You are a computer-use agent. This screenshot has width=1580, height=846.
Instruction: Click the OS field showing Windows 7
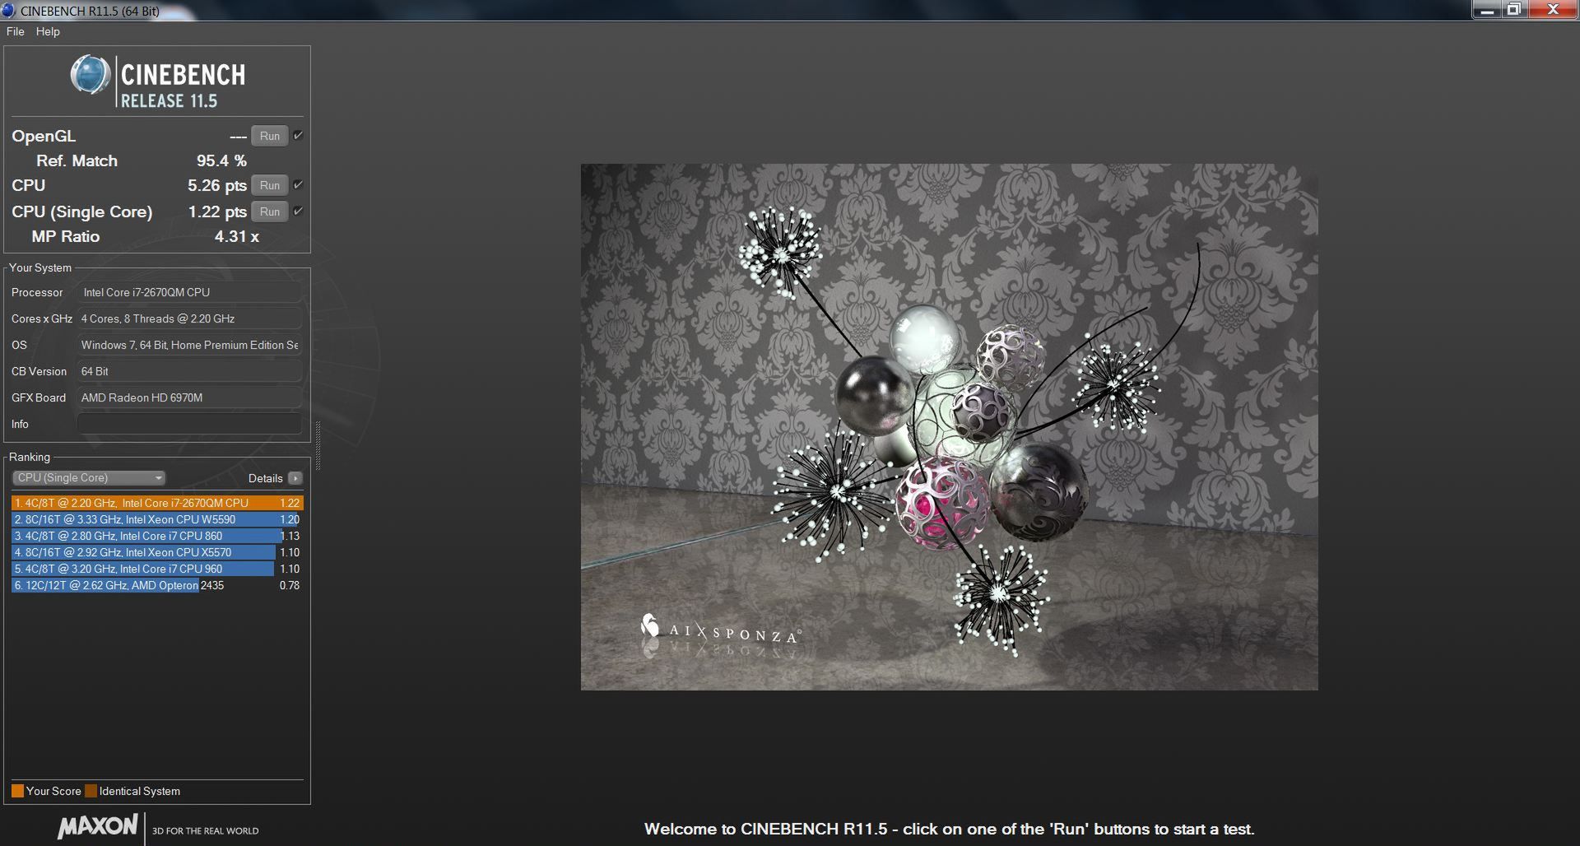click(189, 345)
